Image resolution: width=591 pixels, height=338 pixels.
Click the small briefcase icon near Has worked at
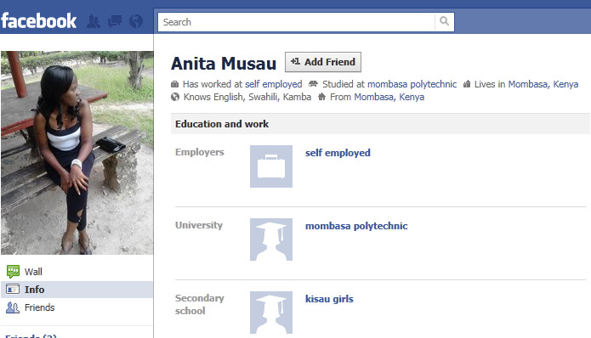pos(174,84)
